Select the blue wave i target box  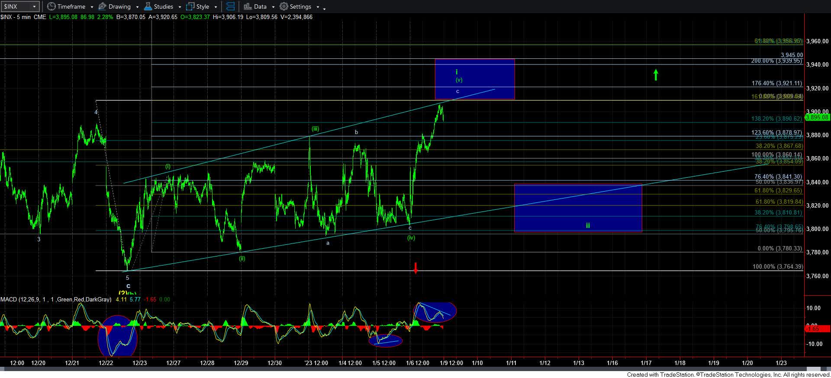[x=474, y=79]
